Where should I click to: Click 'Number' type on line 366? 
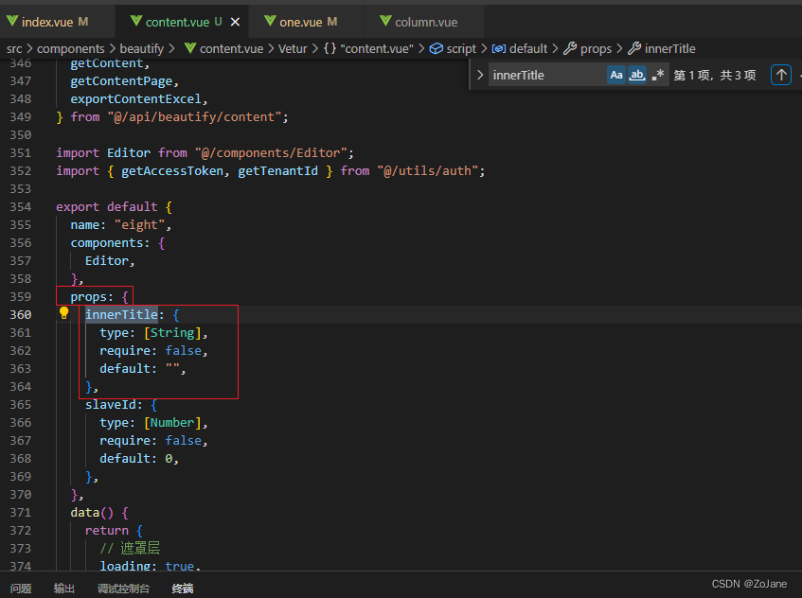pos(172,423)
